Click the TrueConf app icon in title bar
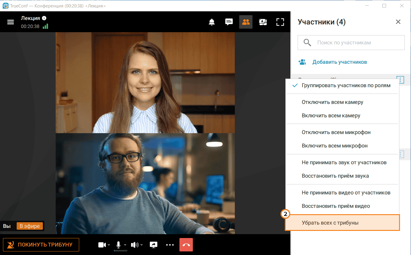Image resolution: width=411 pixels, height=255 pixels. (5, 6)
